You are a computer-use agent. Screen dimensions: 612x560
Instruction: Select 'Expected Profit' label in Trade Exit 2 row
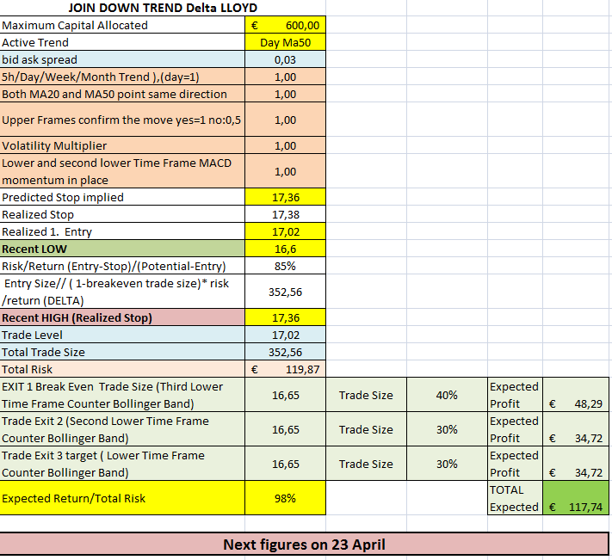pos(515,429)
